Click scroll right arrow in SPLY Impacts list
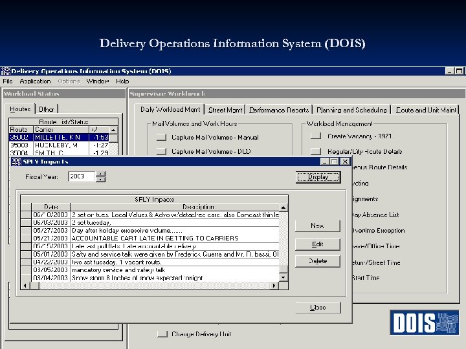Image resolution: width=466 pixels, height=349 pixels. [x=274, y=286]
